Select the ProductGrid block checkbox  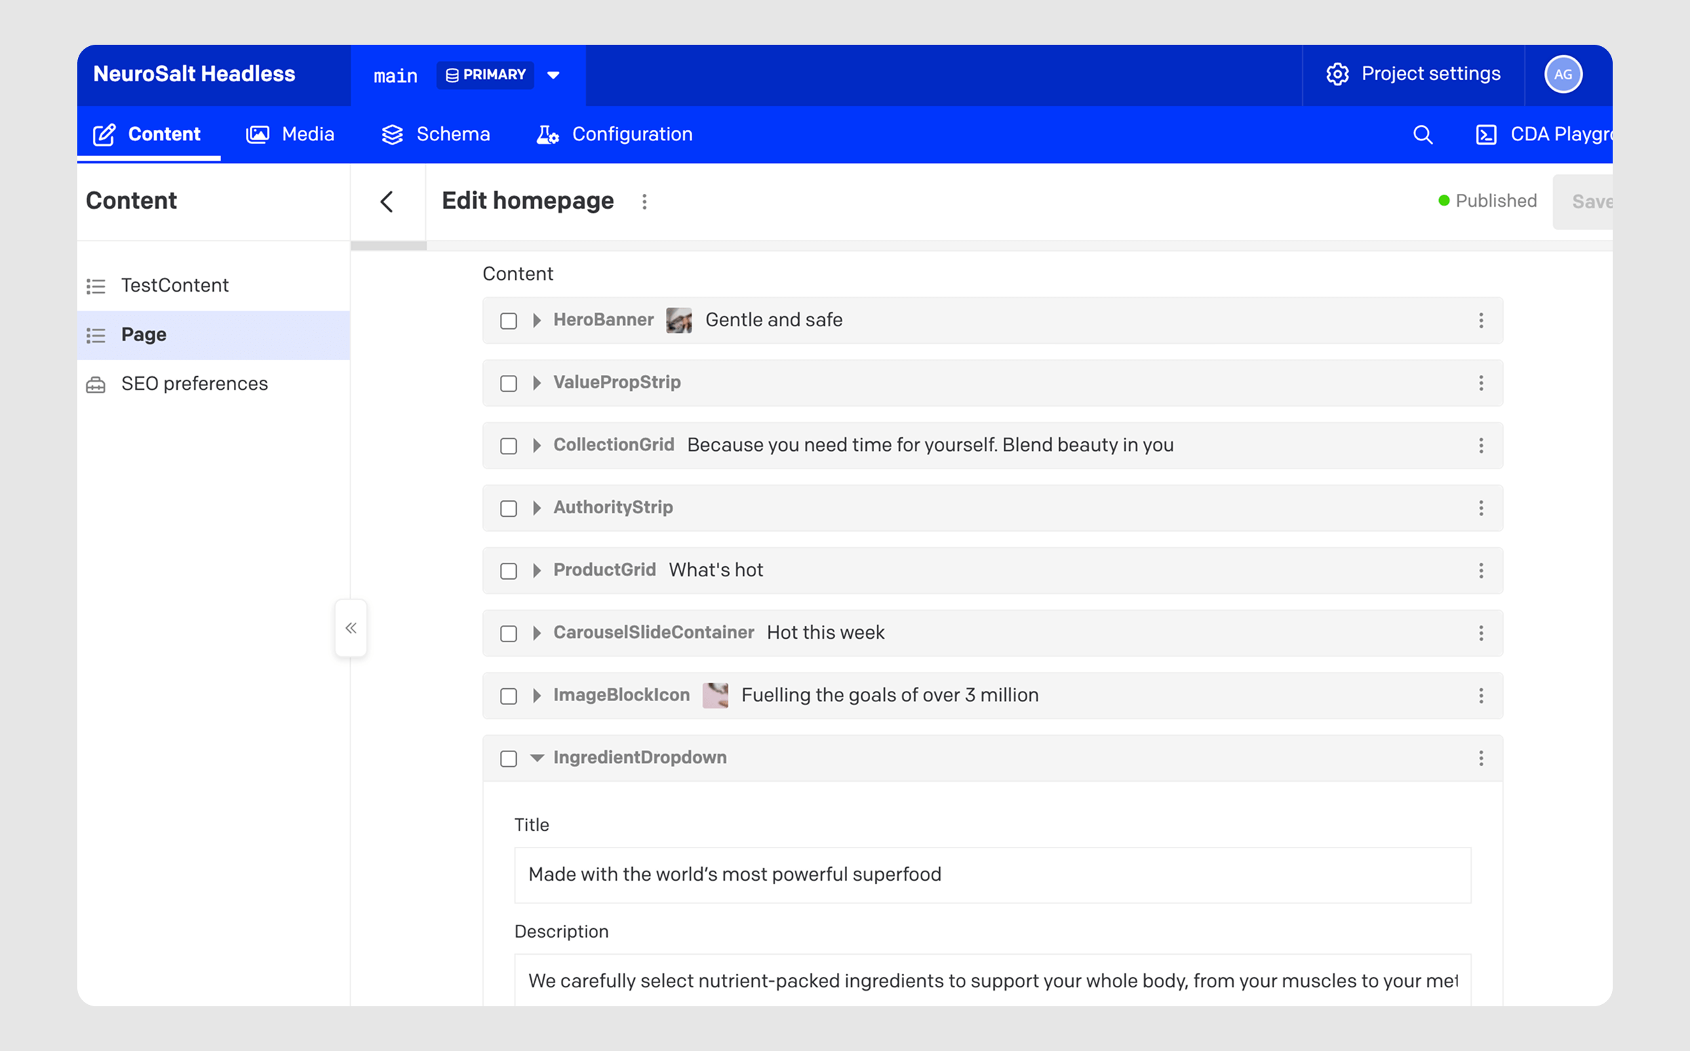click(x=509, y=571)
